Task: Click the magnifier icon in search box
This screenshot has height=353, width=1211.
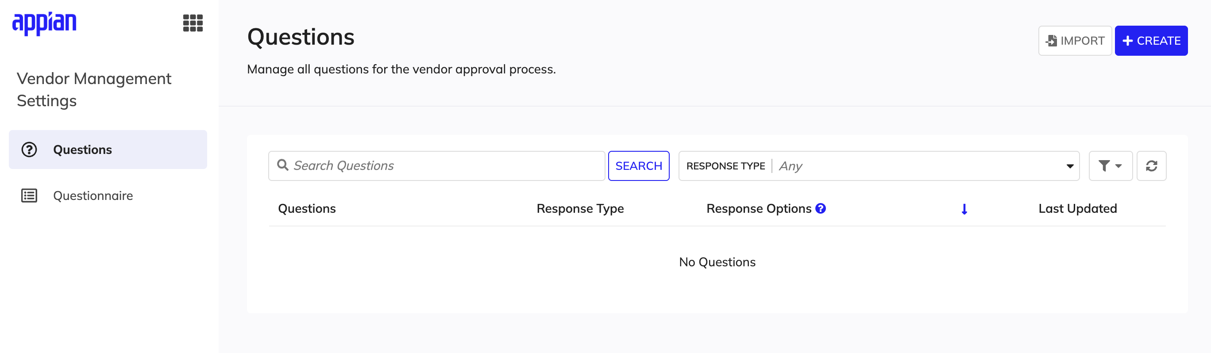Action: pos(282,165)
